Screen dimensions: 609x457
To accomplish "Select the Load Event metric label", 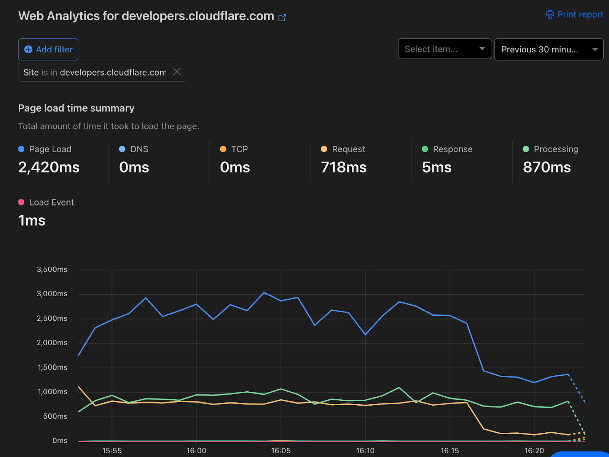I will [51, 202].
